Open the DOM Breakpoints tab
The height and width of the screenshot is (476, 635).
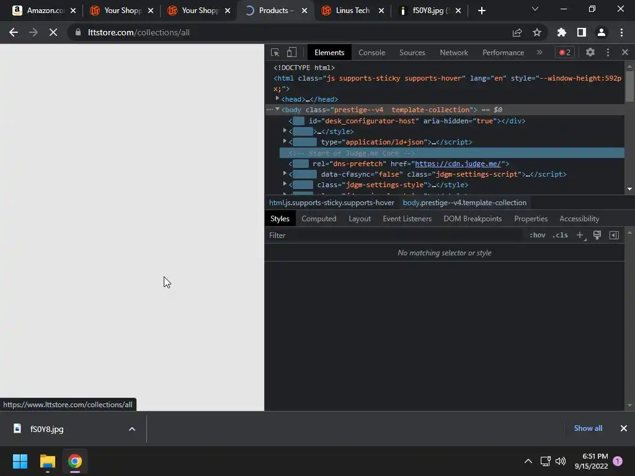click(x=473, y=219)
